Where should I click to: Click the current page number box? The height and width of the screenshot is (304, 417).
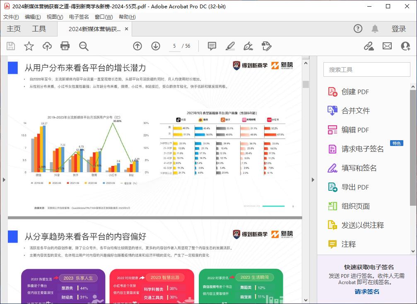[174, 46]
